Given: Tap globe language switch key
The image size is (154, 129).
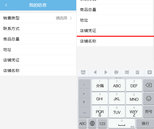Looking at the screenshot, I should pyautogui.click(x=92, y=123).
